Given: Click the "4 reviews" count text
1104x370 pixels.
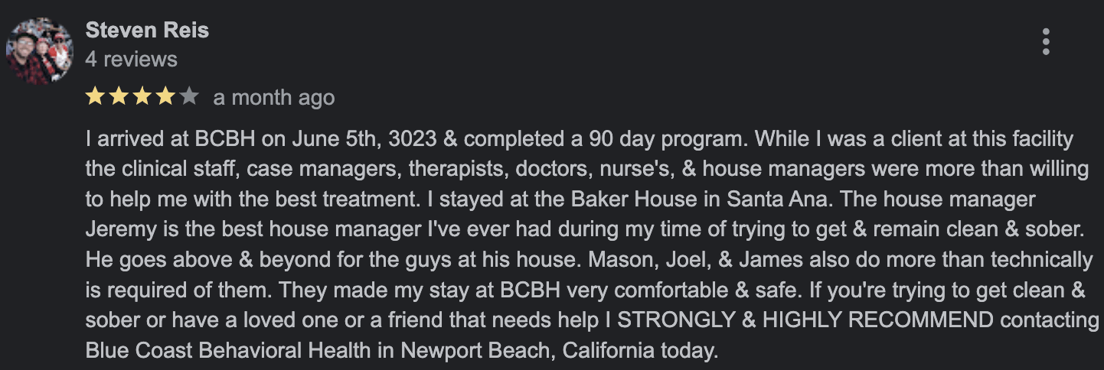Looking at the screenshot, I should tap(132, 59).
